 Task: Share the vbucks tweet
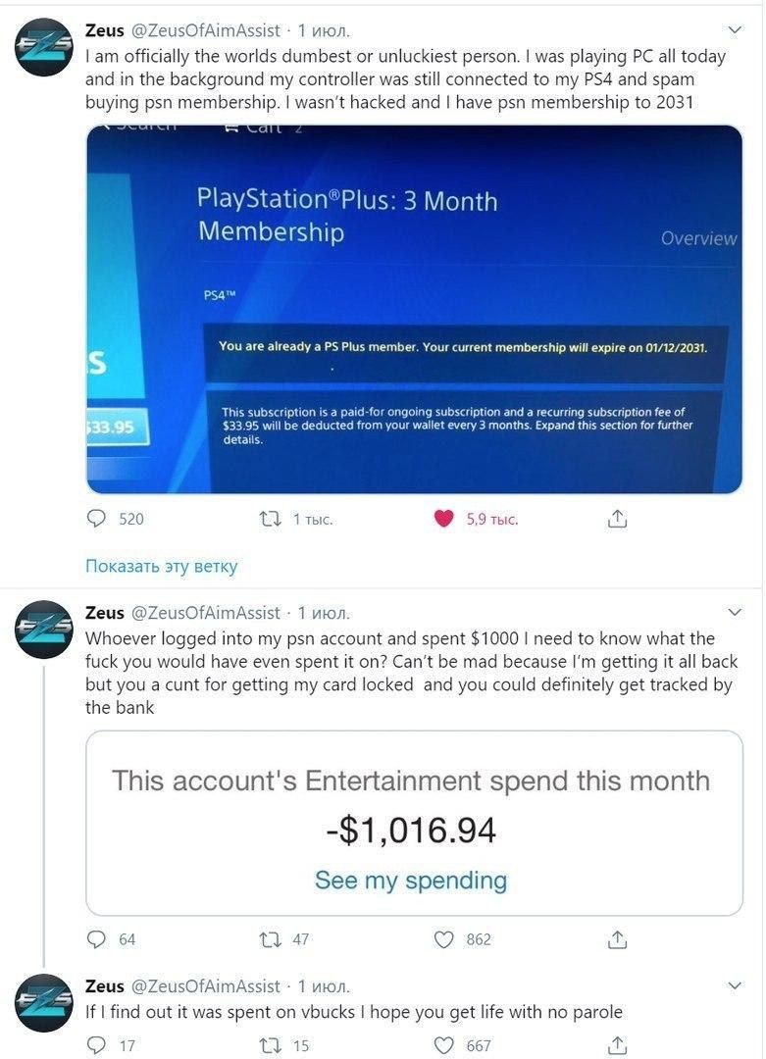[x=617, y=1045]
